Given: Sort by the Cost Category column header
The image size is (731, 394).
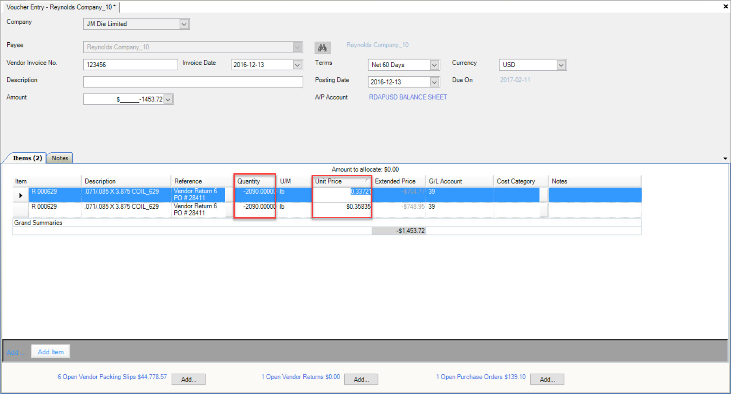Looking at the screenshot, I should (521, 181).
